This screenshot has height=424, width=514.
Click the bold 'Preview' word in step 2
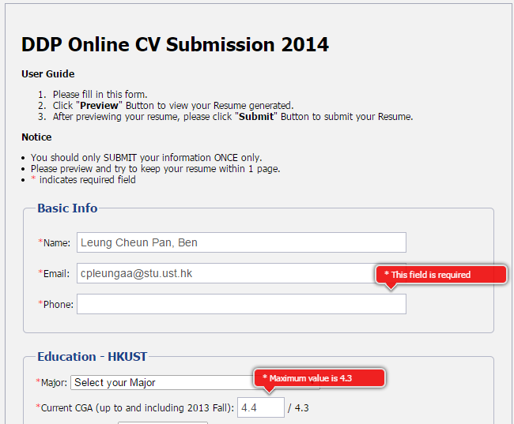click(x=99, y=106)
